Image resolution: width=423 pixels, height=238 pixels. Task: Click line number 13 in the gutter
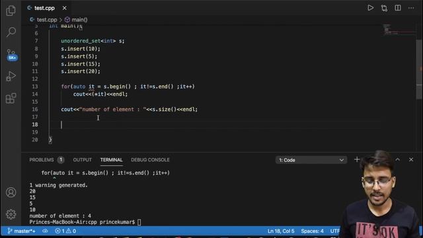[x=35, y=87]
